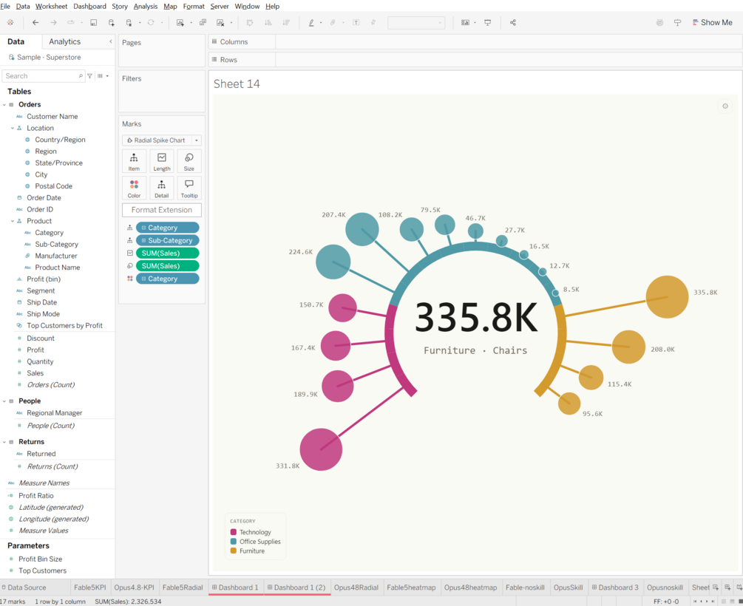Click the group members paperclip icon
This screenshot has width=743, height=606.
point(333,22)
